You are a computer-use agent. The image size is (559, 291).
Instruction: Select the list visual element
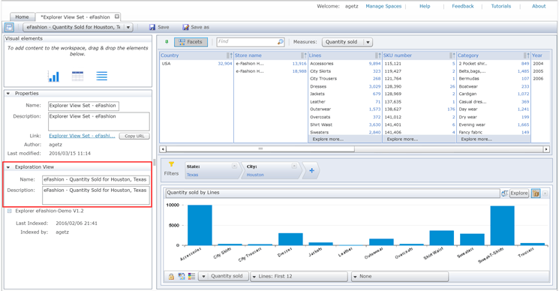point(101,76)
